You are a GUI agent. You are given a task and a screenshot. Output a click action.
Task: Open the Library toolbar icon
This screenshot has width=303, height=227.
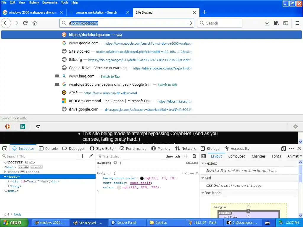pyautogui.click(x=276, y=23)
